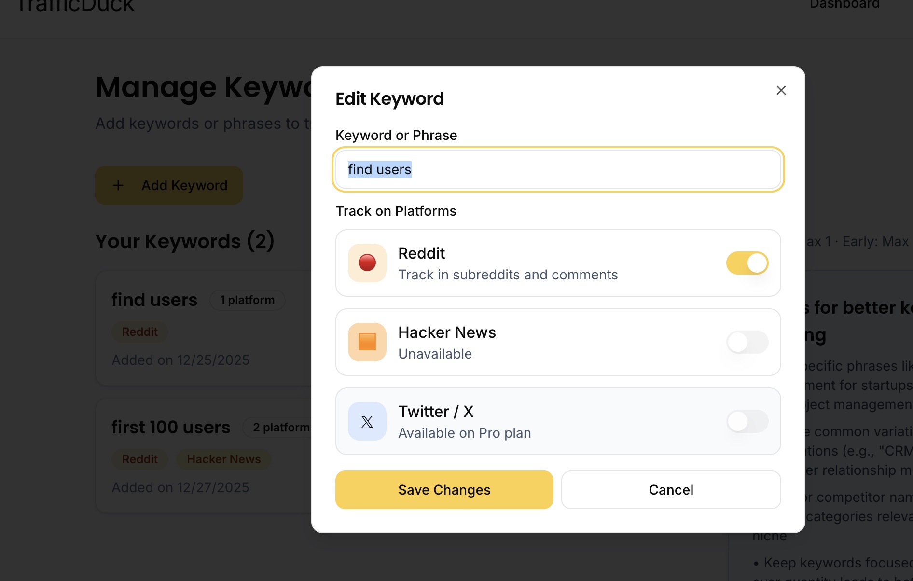Toggle the Twitter / X tracking switch
This screenshot has width=913, height=581.
click(x=747, y=421)
